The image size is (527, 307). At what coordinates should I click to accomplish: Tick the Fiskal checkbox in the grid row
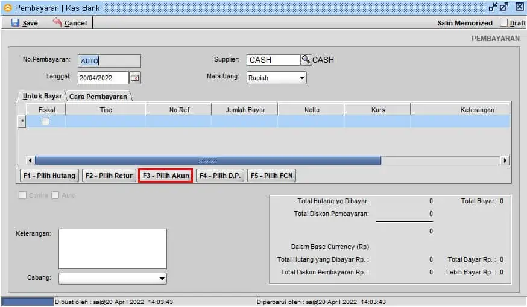(45, 121)
